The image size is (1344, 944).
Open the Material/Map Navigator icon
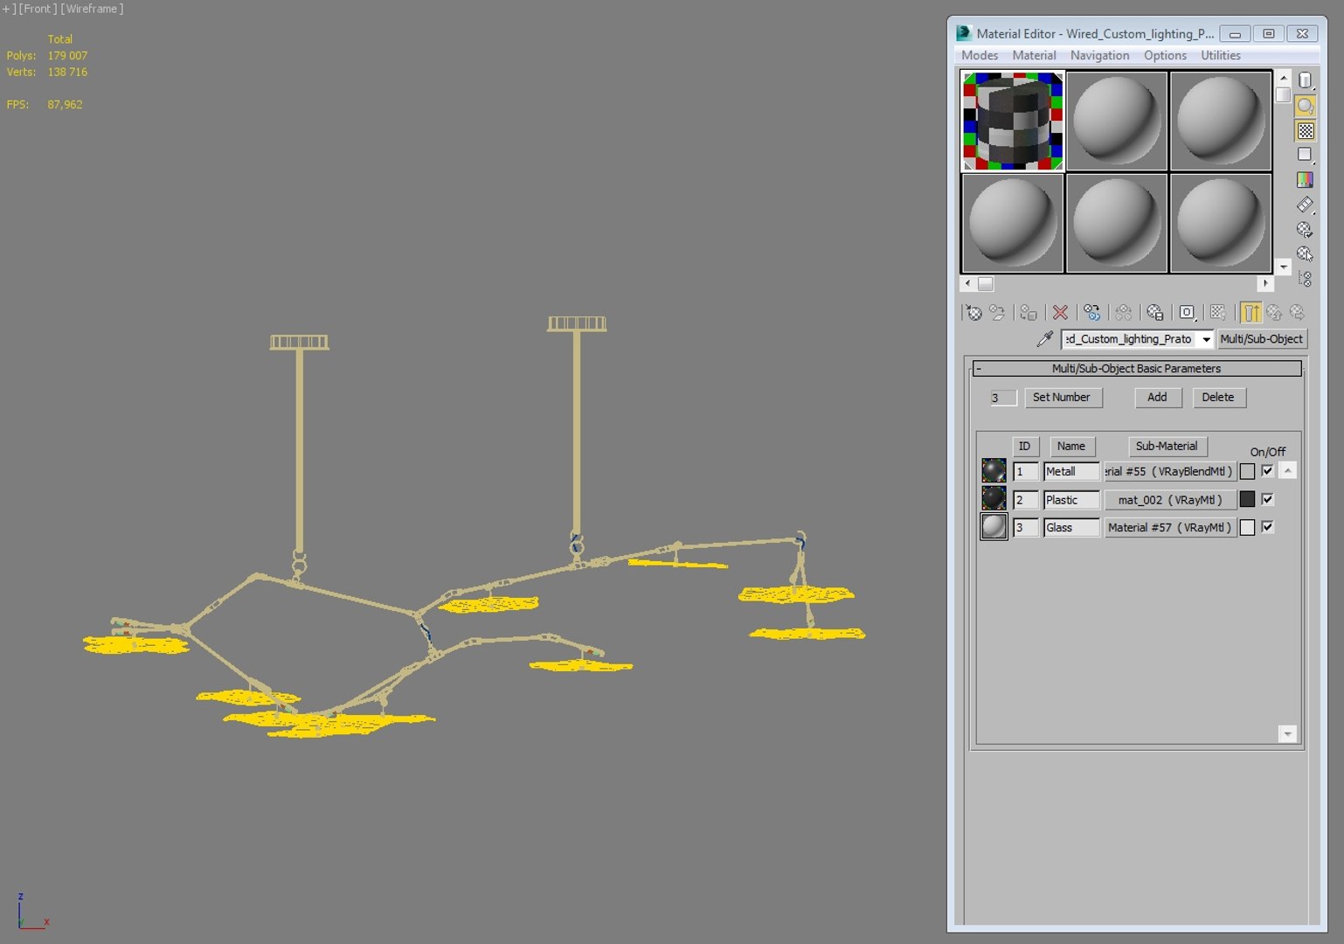(1305, 279)
